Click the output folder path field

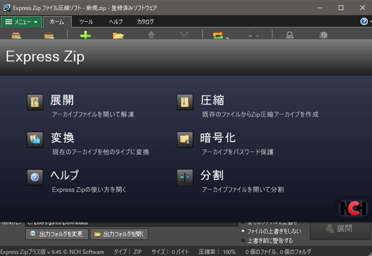pyautogui.click(x=131, y=223)
